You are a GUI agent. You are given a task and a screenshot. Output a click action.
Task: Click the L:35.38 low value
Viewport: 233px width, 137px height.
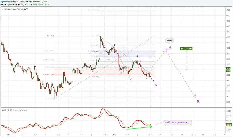pyautogui.click(x=40, y=4)
